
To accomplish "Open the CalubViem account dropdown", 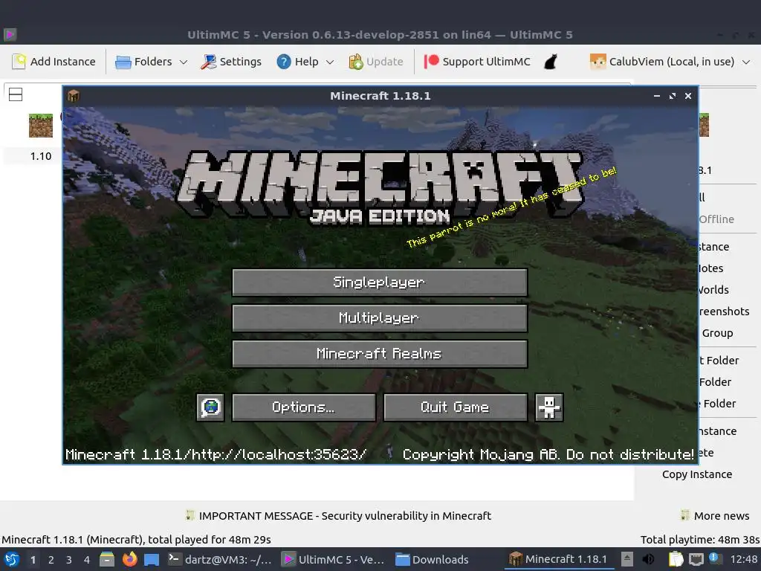I will point(670,62).
